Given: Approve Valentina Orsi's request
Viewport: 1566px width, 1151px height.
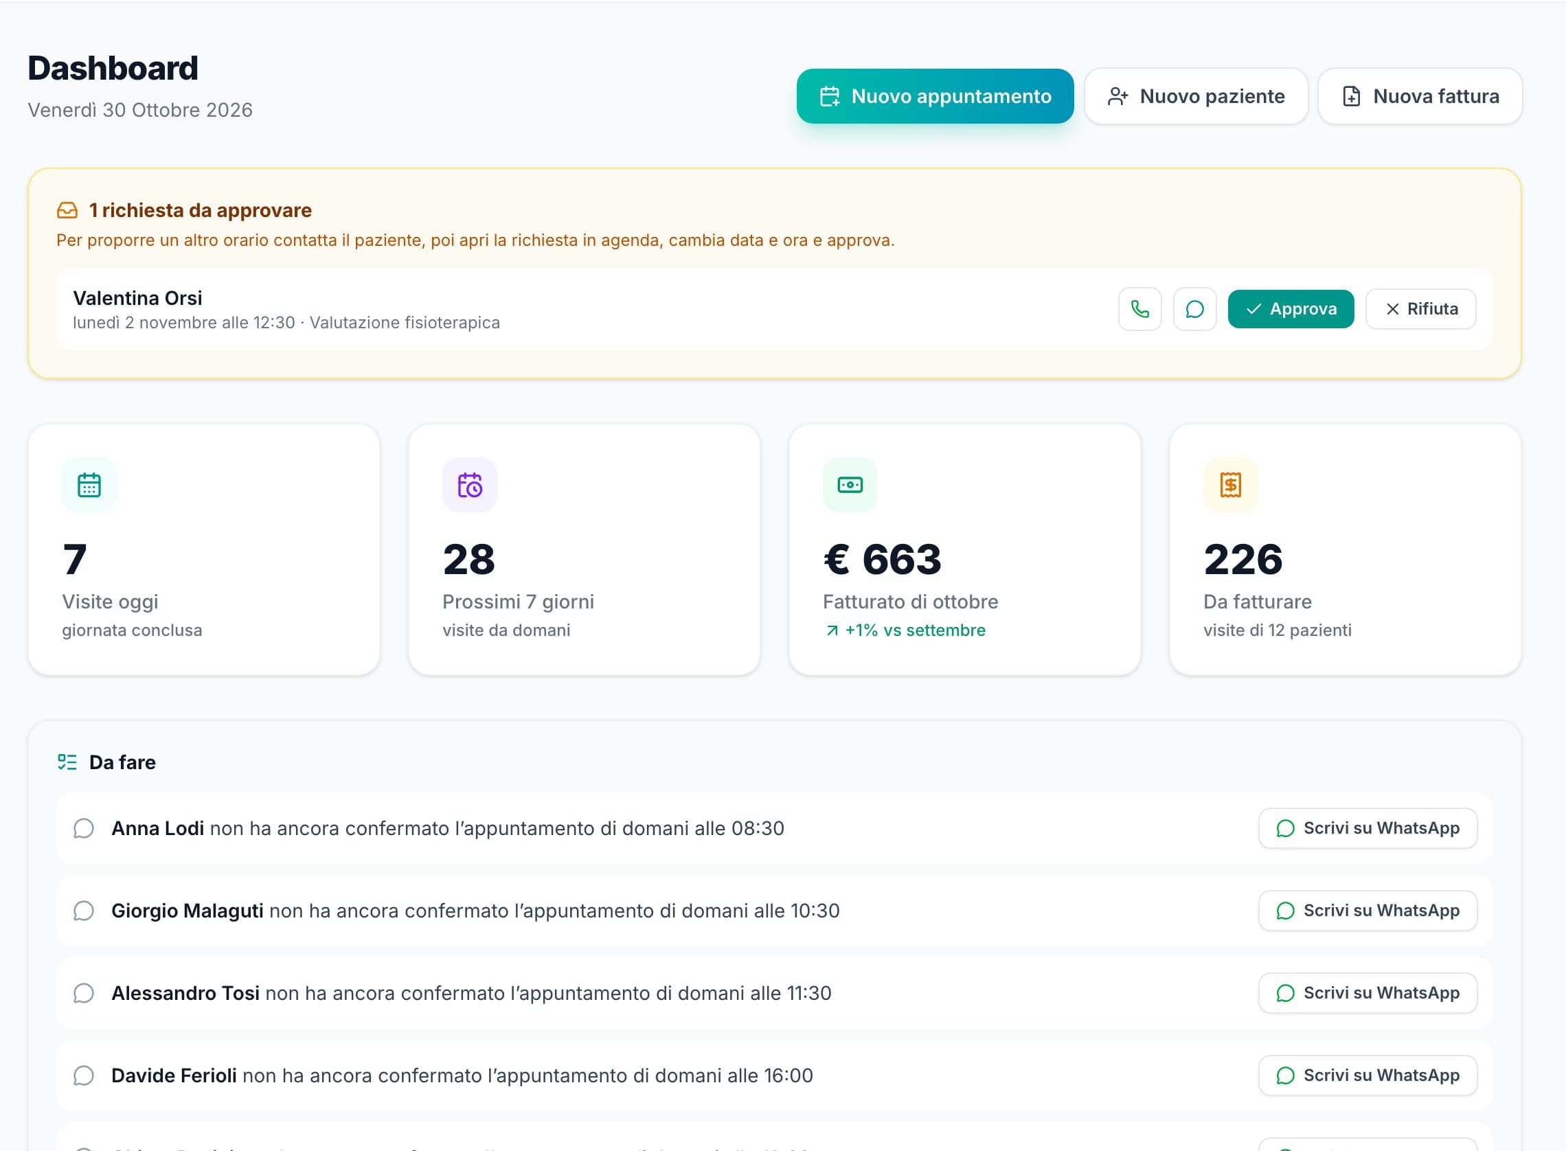Looking at the screenshot, I should click(x=1291, y=308).
